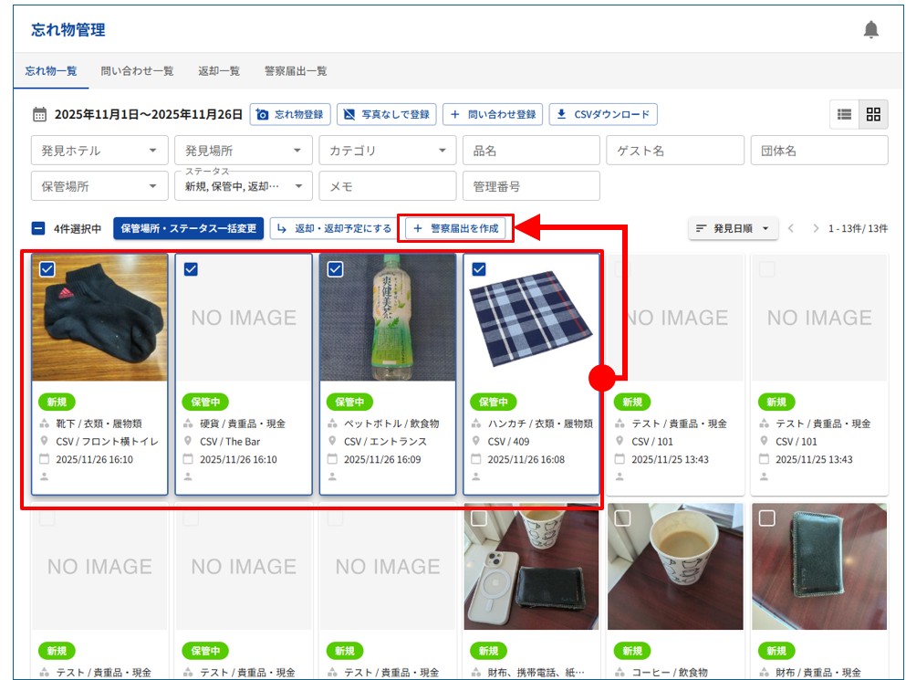Click the text CSV / フロント横トイレ

107,441
